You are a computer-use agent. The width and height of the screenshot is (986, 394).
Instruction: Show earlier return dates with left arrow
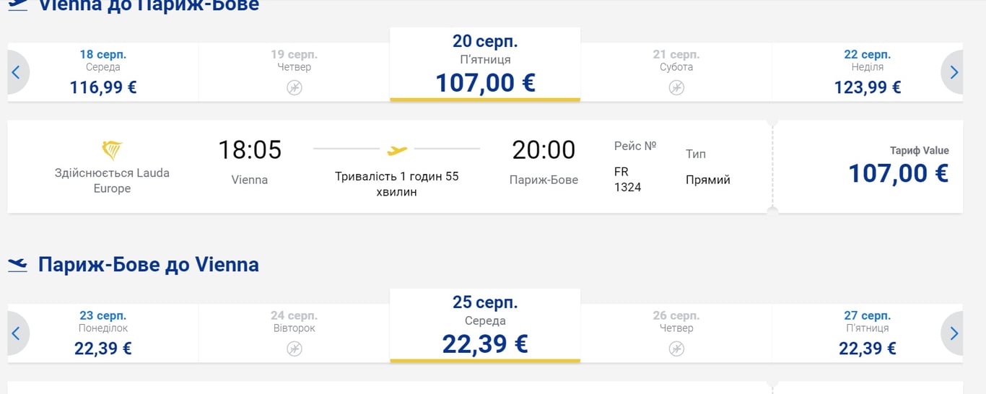tap(16, 333)
